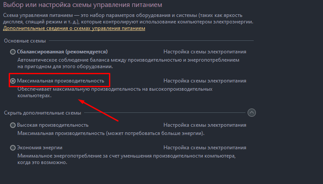Image resolution: width=323 pixels, height=184 pixels.
Task: Select the Сбалансированная radio button
Action: (13, 52)
